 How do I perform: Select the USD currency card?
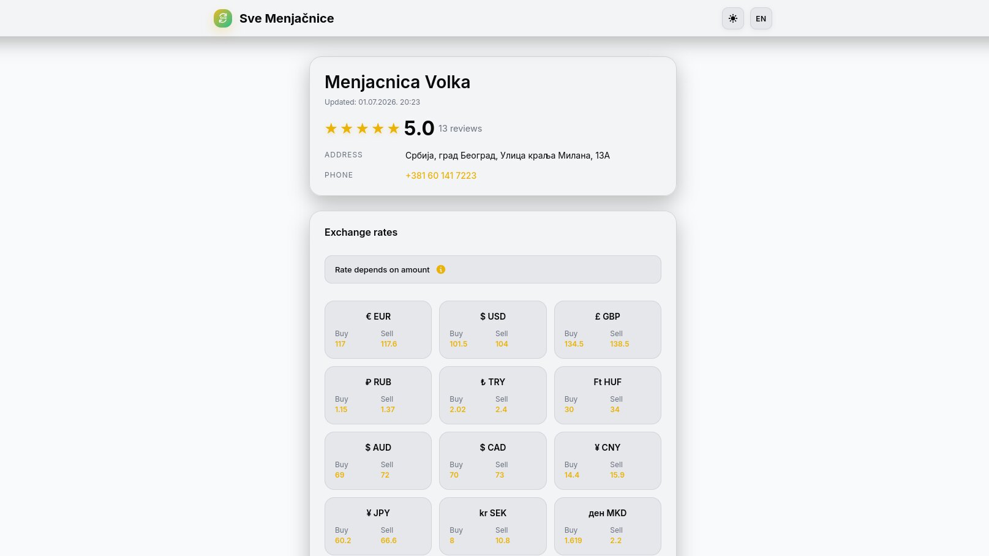(x=493, y=329)
